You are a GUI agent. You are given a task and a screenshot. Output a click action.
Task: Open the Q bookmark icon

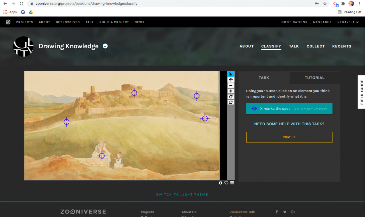pyautogui.click(x=23, y=12)
